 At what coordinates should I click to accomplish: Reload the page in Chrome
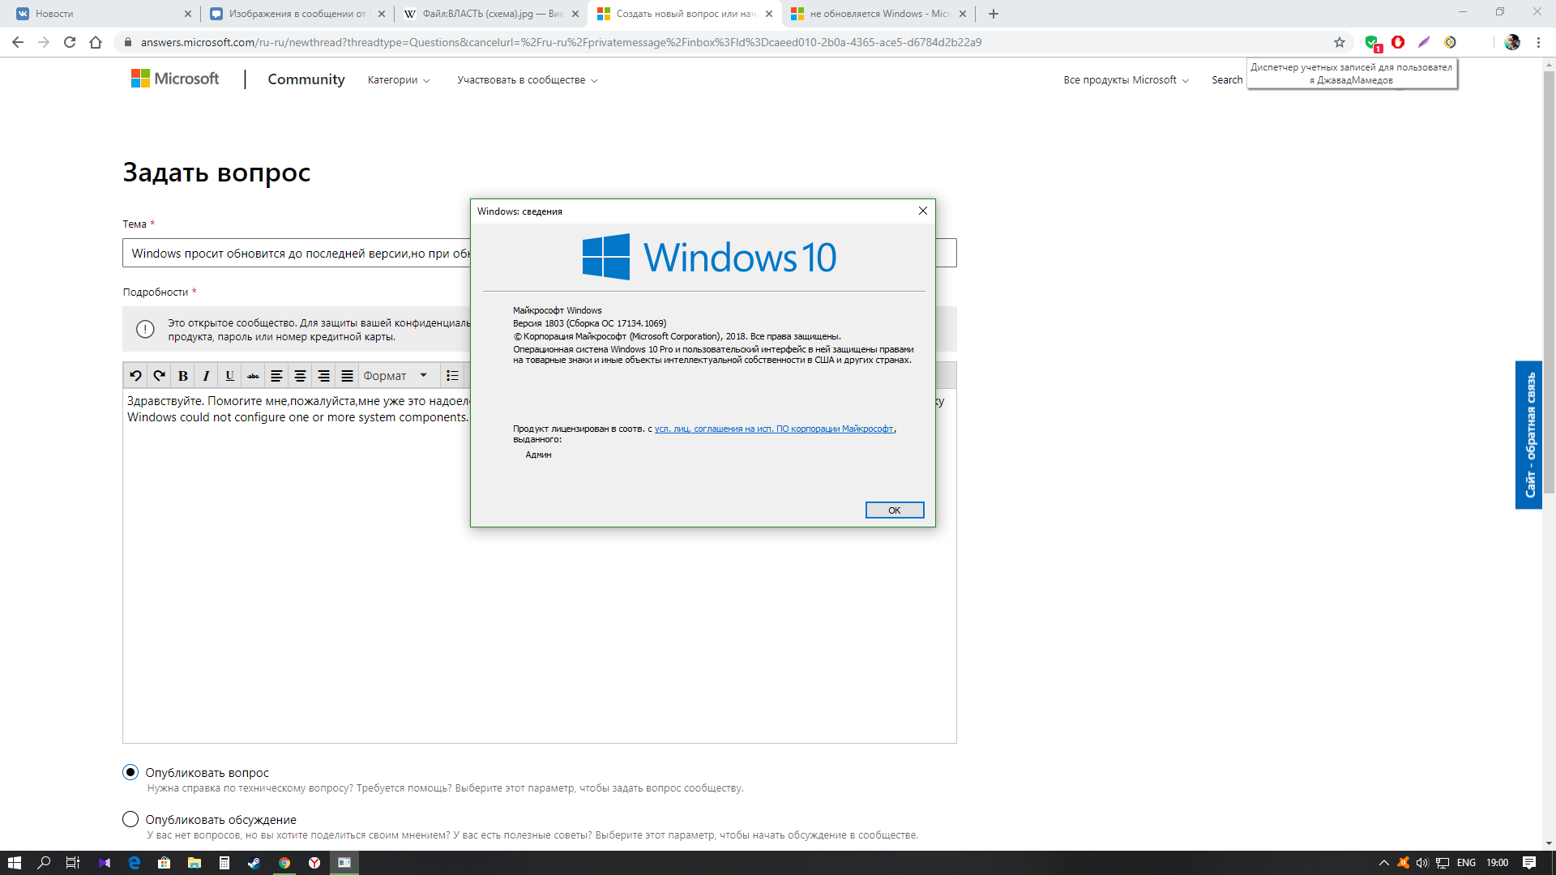coord(70,42)
